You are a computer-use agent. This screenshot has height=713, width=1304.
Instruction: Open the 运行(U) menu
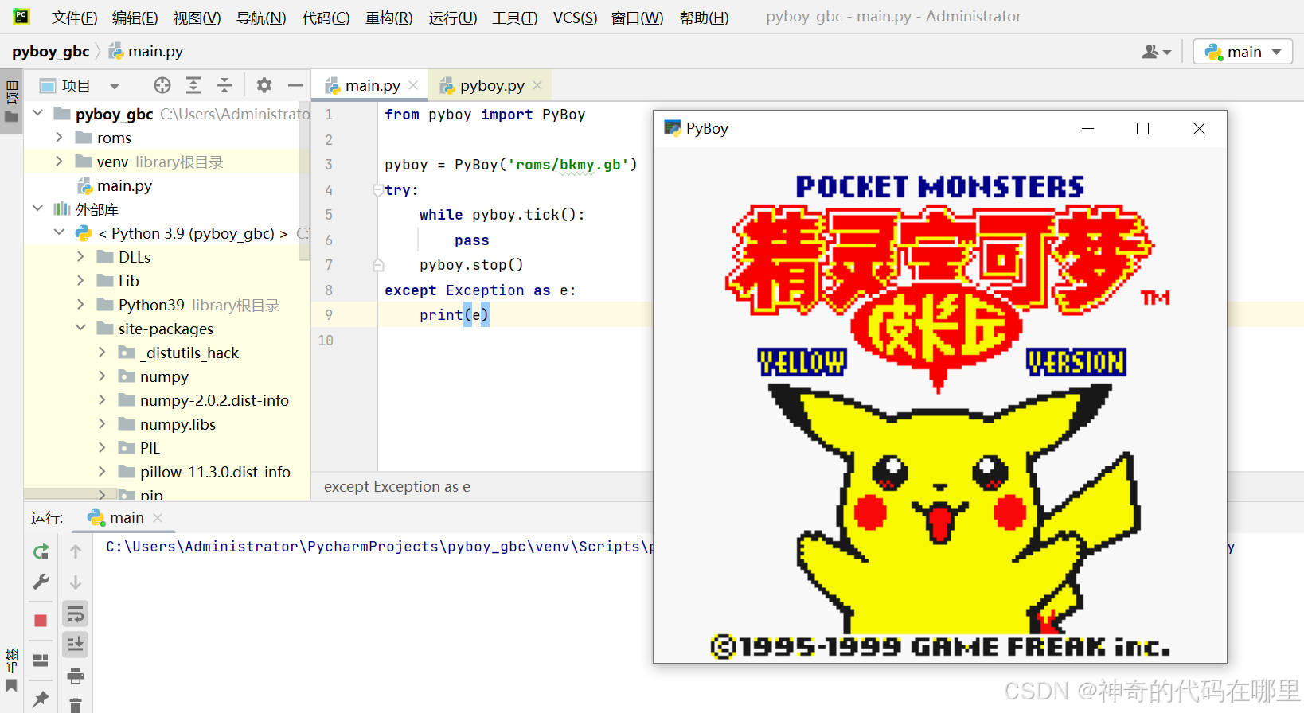click(452, 18)
